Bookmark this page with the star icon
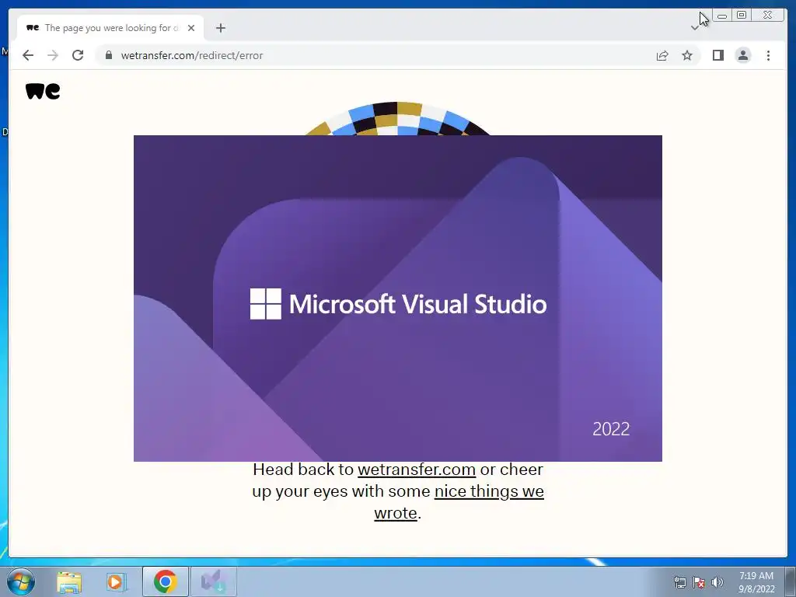 click(x=687, y=55)
